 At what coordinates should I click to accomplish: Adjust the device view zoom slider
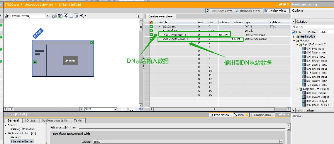click(128, 109)
